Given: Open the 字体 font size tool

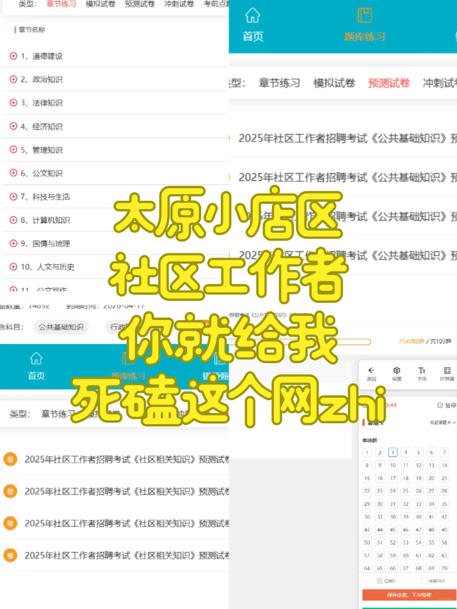Looking at the screenshot, I should click(x=422, y=370).
